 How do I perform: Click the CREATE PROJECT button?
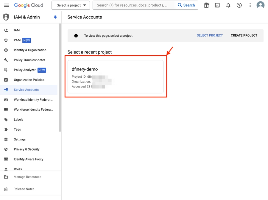(x=244, y=35)
